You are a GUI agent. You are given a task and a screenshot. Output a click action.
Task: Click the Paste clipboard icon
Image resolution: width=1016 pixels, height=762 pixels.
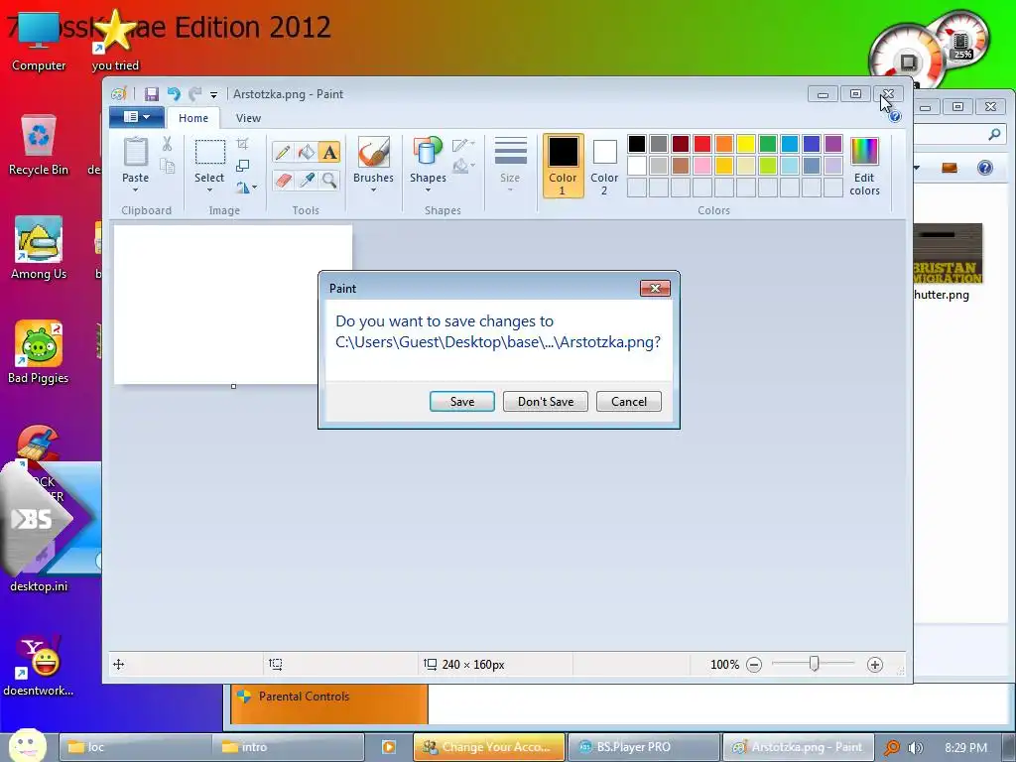pos(135,152)
